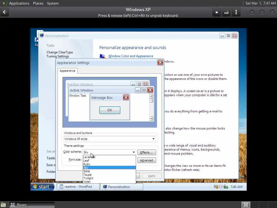
Task: Choose Violet color scheme
Action: point(109,182)
